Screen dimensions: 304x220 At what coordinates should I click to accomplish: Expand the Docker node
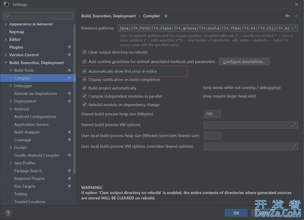pos(11,148)
